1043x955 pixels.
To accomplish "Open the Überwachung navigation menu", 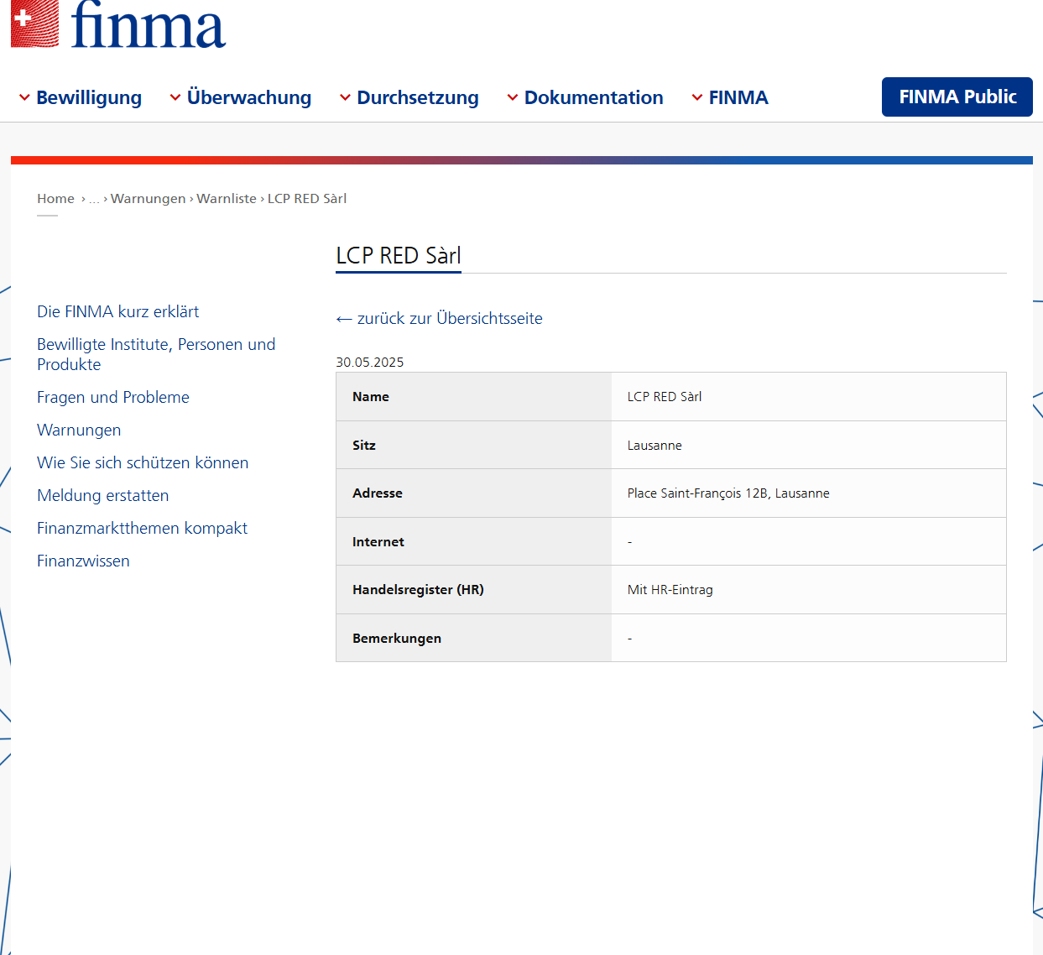I will [249, 97].
